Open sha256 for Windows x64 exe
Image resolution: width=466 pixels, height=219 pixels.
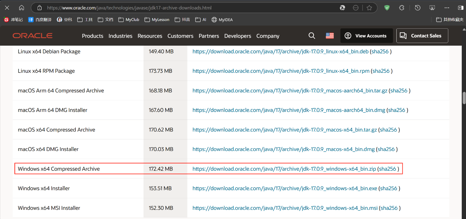(x=389, y=188)
